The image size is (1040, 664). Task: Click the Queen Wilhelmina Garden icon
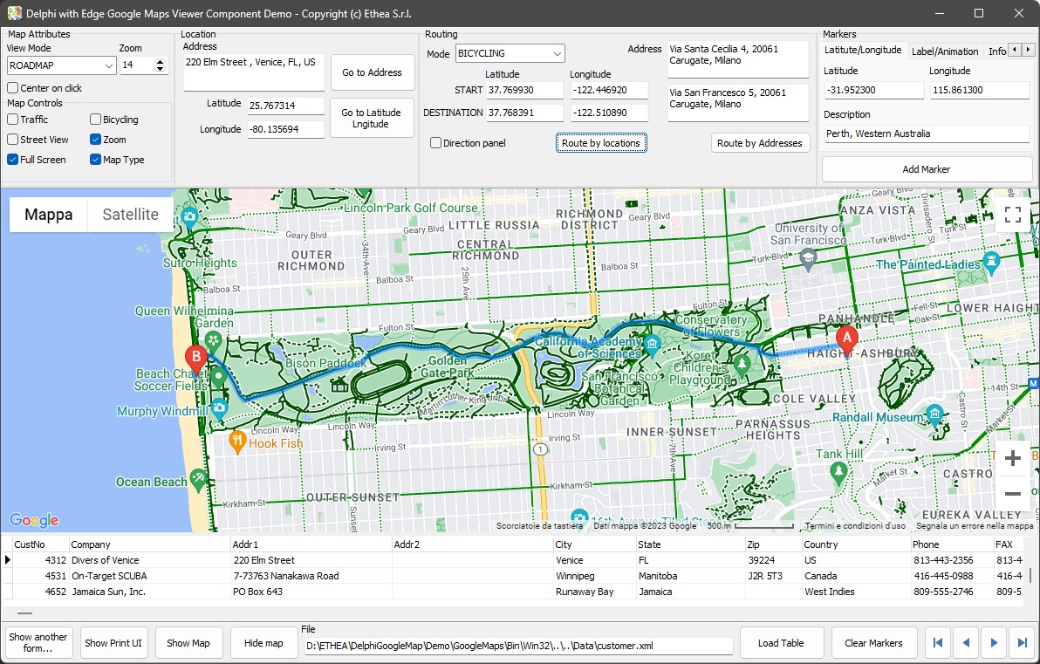click(214, 342)
